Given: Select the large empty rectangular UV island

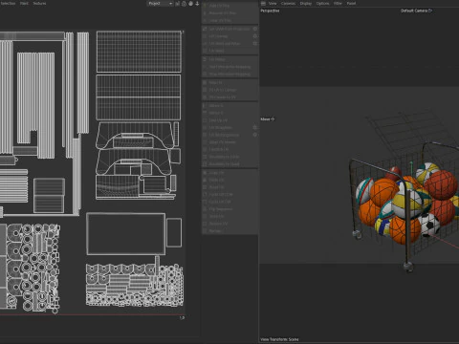Looking at the screenshot, I should pos(125,234).
